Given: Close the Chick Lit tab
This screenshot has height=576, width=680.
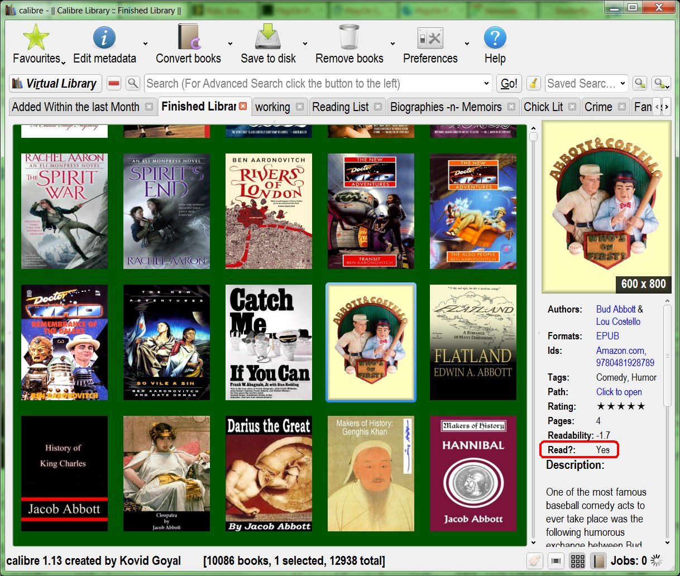Looking at the screenshot, I should click(572, 107).
